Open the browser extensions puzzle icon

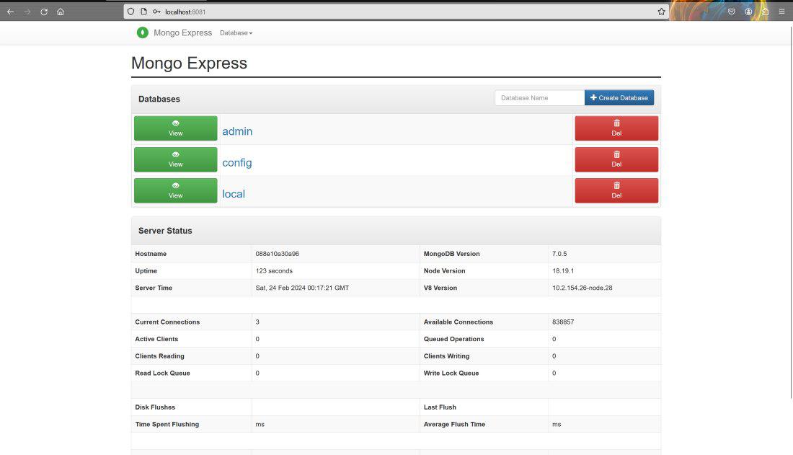point(765,12)
